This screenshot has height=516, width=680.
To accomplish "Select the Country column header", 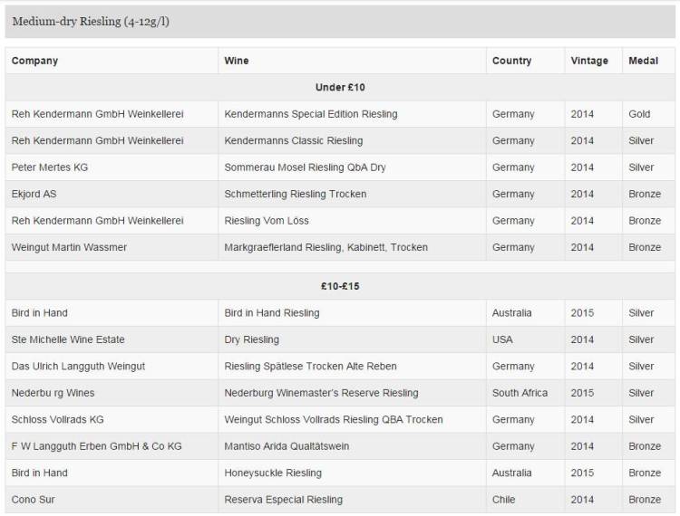I will pyautogui.click(x=511, y=61).
